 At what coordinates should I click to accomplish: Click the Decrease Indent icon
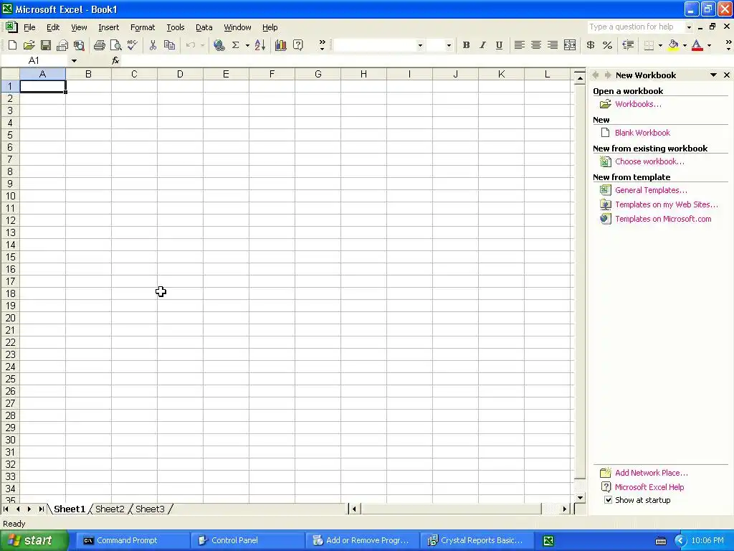coord(628,45)
